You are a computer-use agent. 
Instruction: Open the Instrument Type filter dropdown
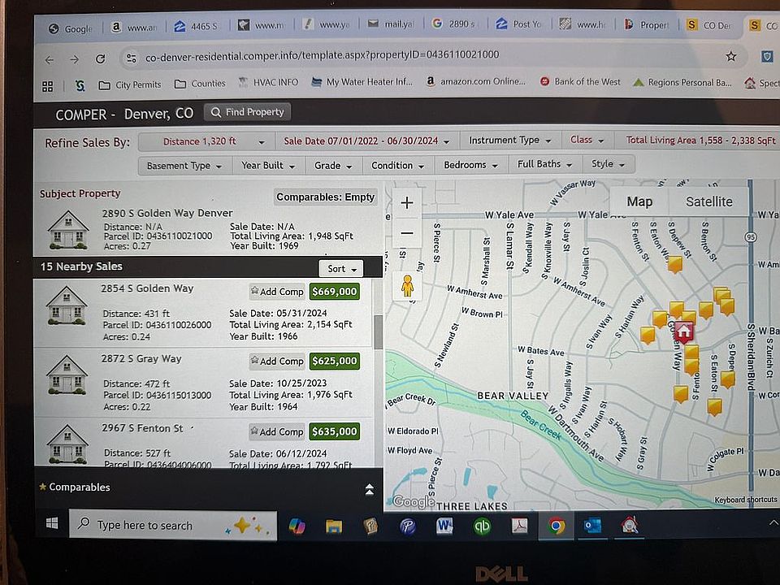tap(509, 141)
